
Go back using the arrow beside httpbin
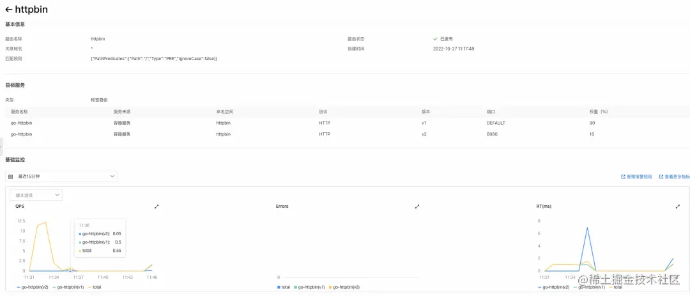tap(8, 9)
